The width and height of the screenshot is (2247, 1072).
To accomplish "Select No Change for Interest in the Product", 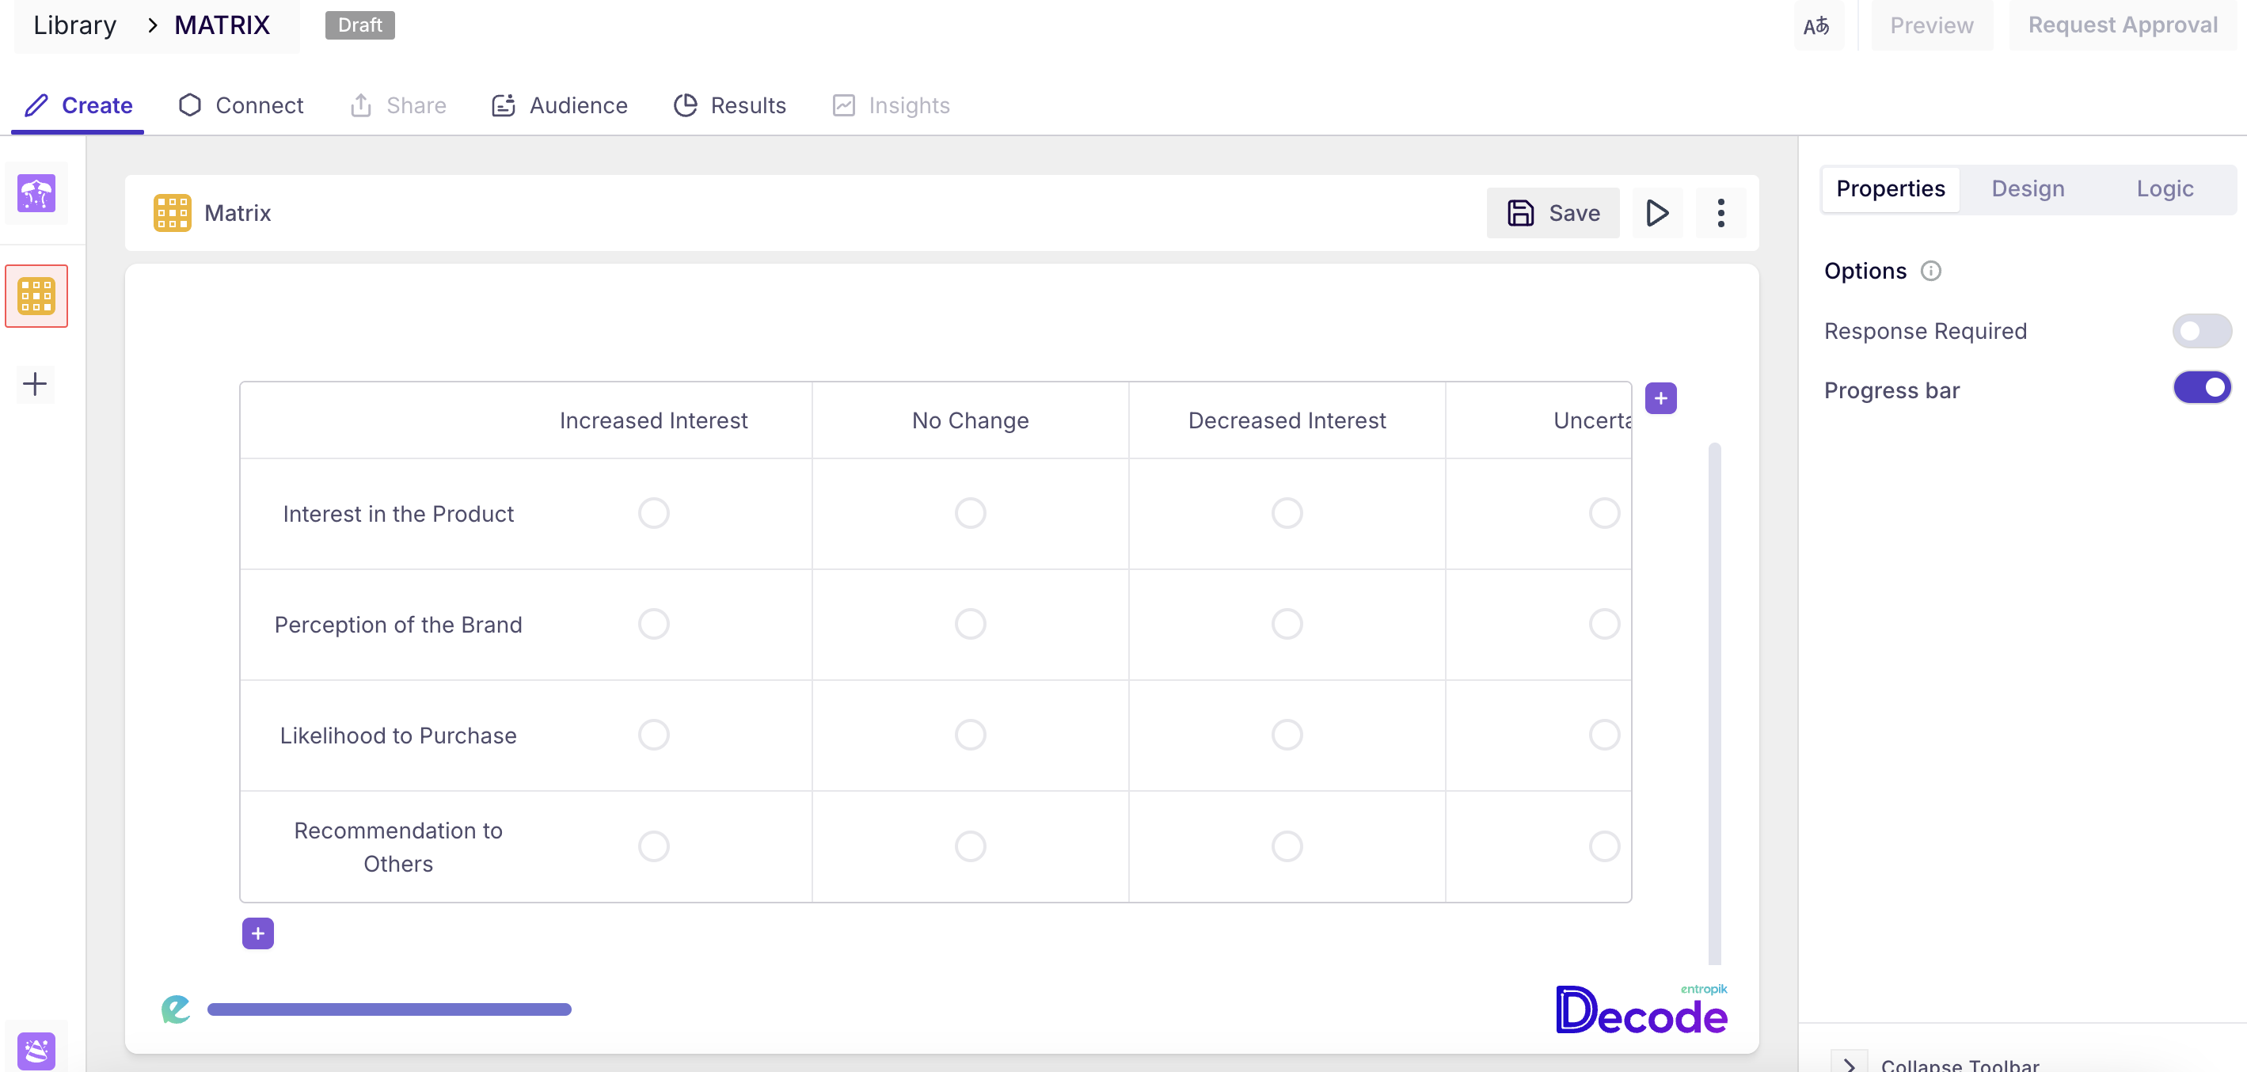I will [970, 513].
